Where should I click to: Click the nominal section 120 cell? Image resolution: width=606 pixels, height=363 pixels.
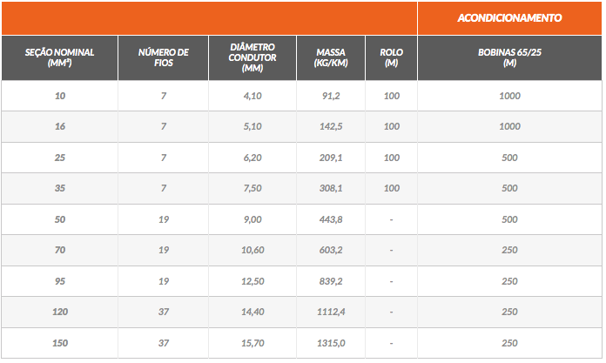(60, 312)
